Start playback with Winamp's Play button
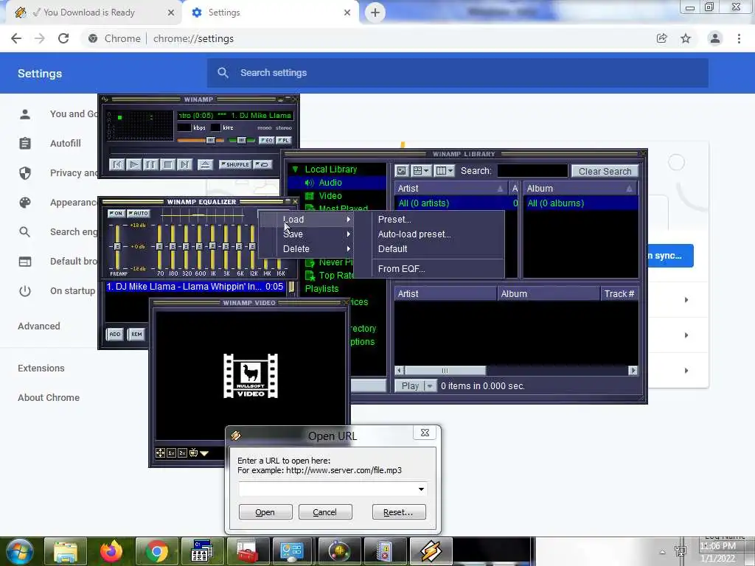Screen dimensions: 755x566 pos(134,164)
